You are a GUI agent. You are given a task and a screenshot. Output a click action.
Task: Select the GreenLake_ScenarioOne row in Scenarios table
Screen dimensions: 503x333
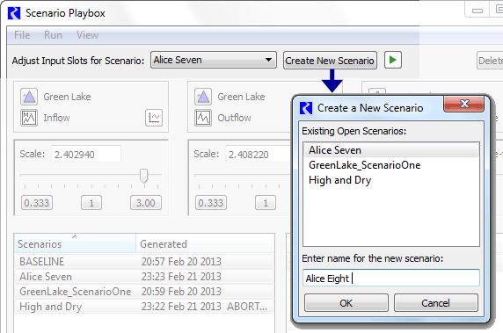144,292
